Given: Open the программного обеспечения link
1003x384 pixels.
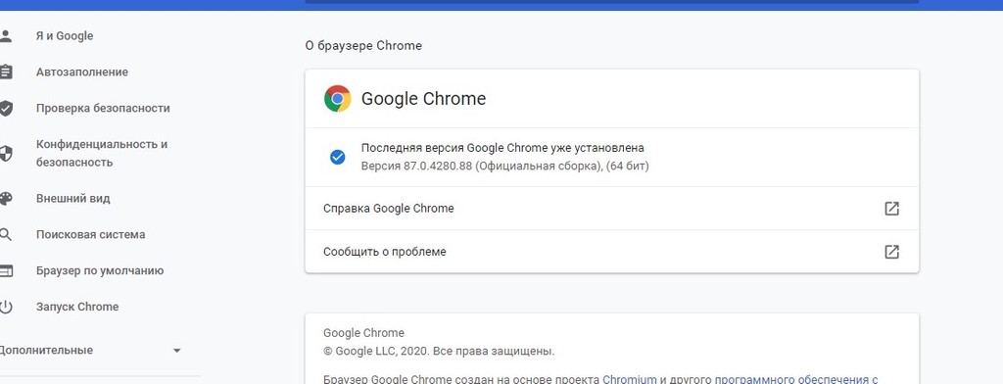Looking at the screenshot, I should click(795, 379).
